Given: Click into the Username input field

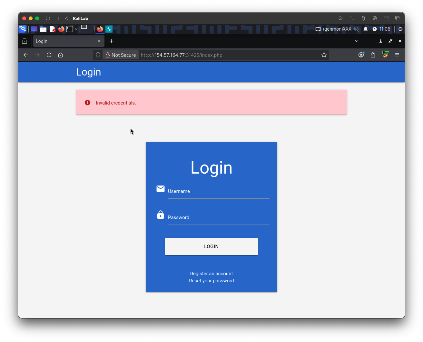Looking at the screenshot, I should tap(218, 192).
